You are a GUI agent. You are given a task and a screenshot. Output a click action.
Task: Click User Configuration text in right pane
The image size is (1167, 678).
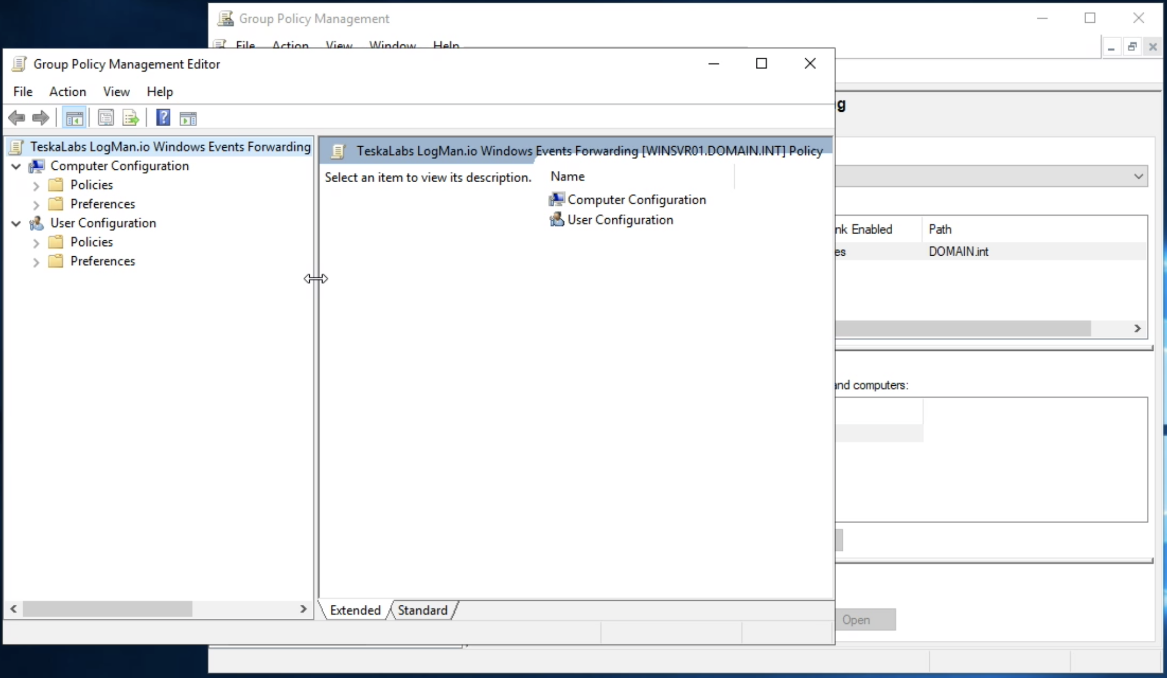tap(620, 220)
